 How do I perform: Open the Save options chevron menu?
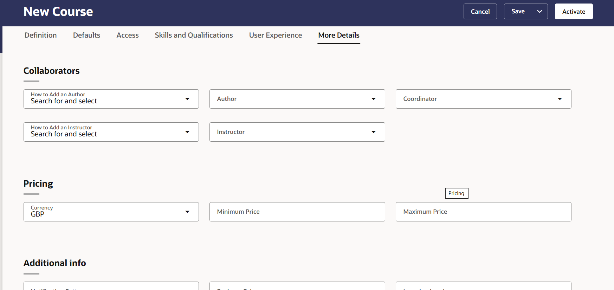tap(539, 12)
